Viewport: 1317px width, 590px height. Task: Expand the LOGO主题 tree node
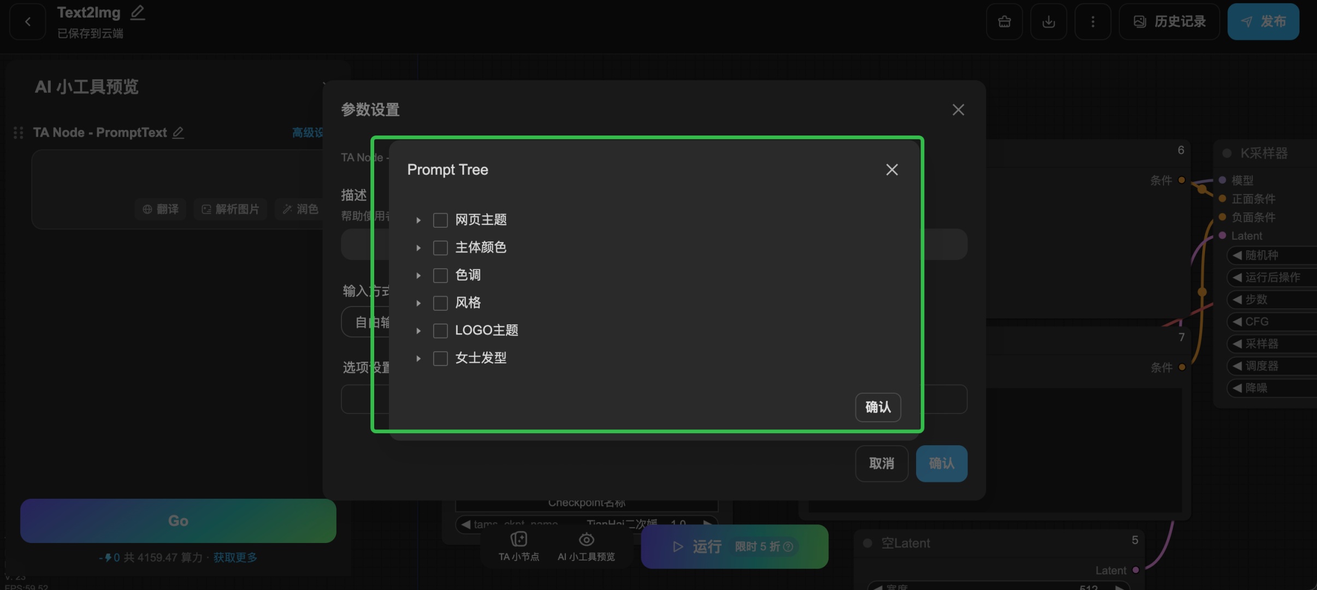coord(418,331)
